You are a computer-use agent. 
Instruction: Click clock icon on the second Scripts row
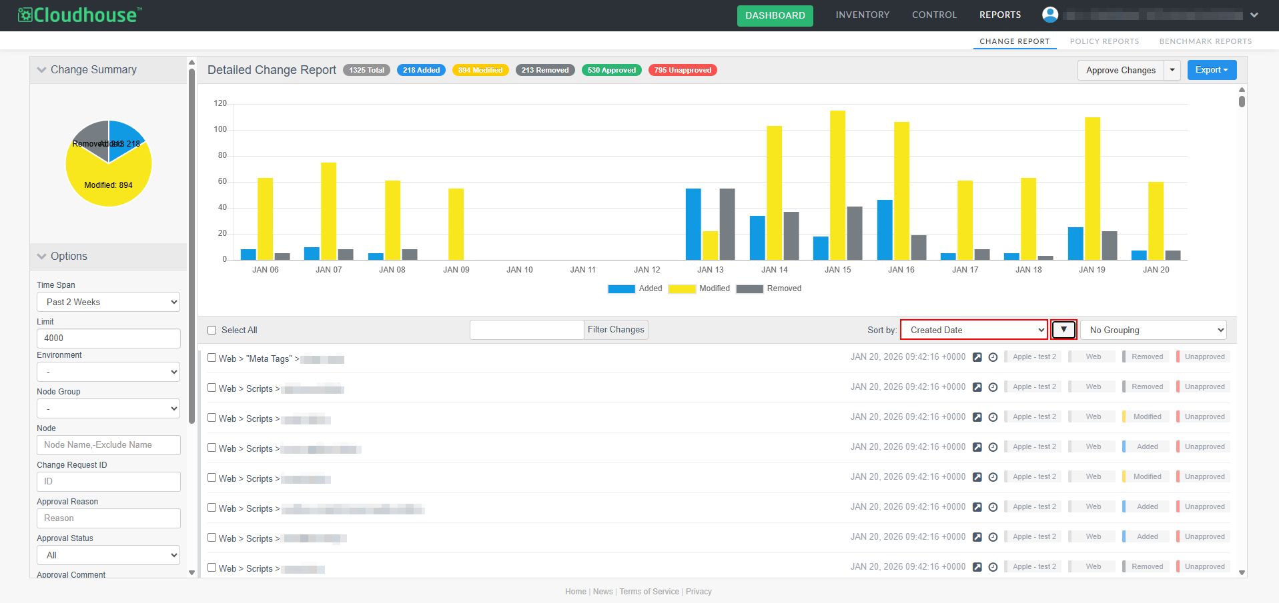993,417
